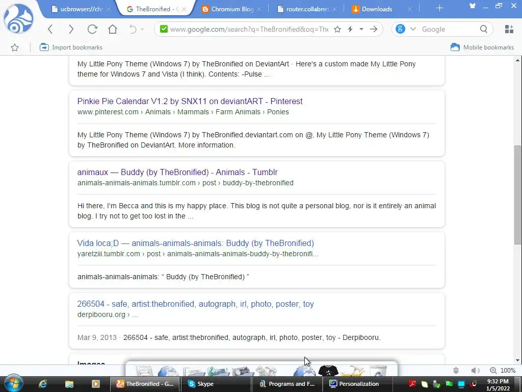
Task: Click the search magnifier icon
Action: click(484, 29)
